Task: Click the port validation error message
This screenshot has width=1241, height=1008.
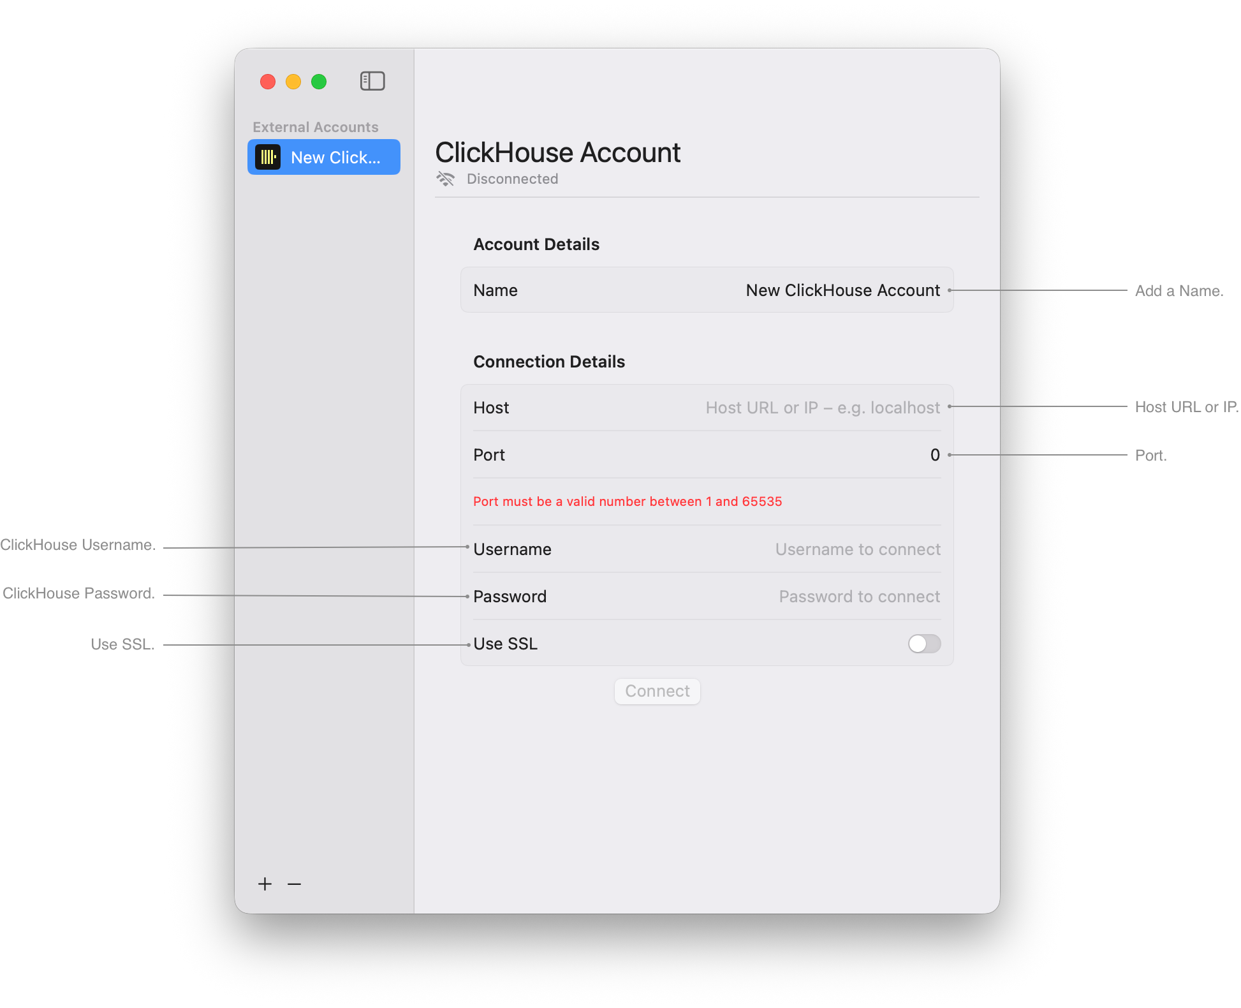Action: point(628,501)
